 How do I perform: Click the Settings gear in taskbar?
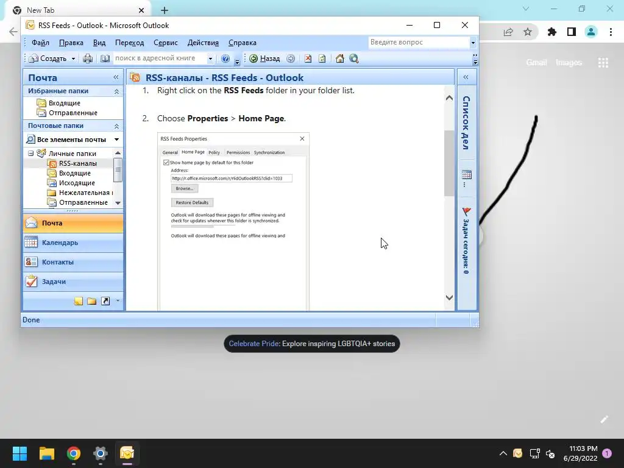pyautogui.click(x=101, y=453)
